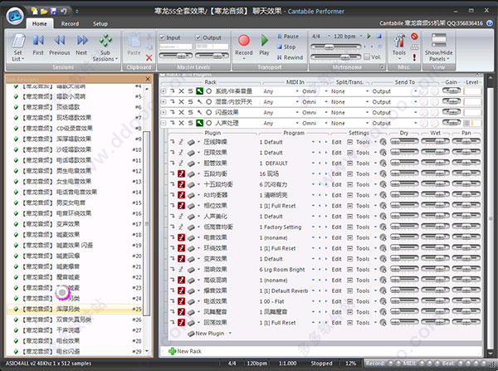This screenshot has width=498, height=371.
Task: Click the Cantabile application logo button
Action: [x=15, y=17]
